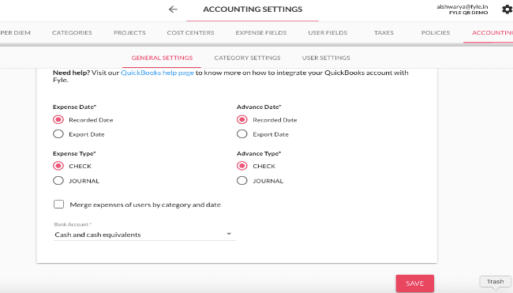Enable merge expenses by category and date checkbox
Screen dimensions: 513x293
[x=59, y=205]
